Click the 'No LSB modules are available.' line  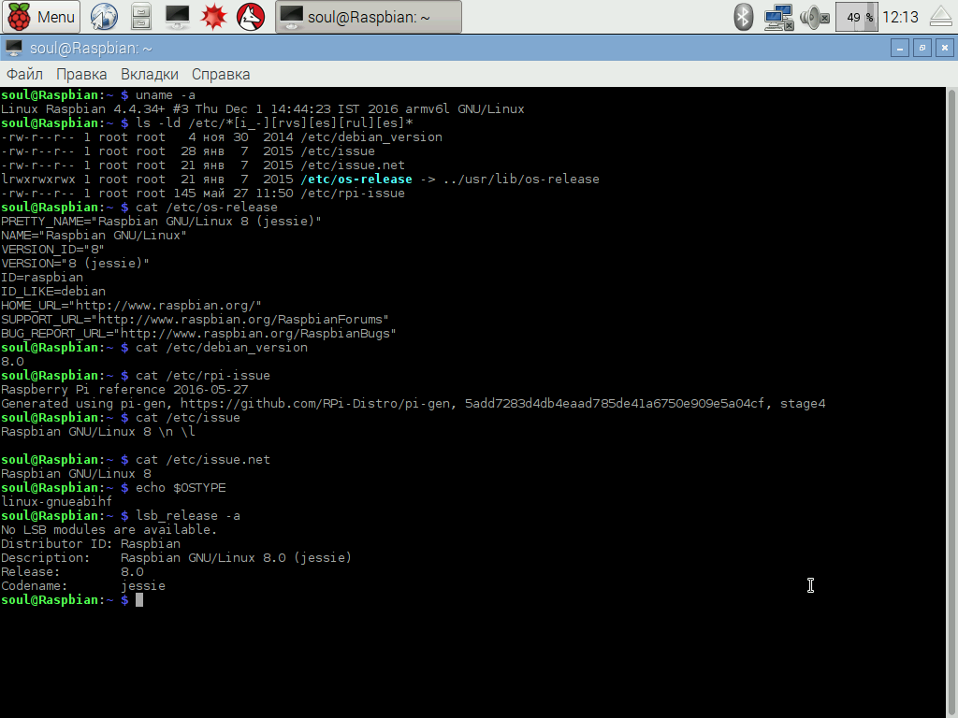pos(109,531)
